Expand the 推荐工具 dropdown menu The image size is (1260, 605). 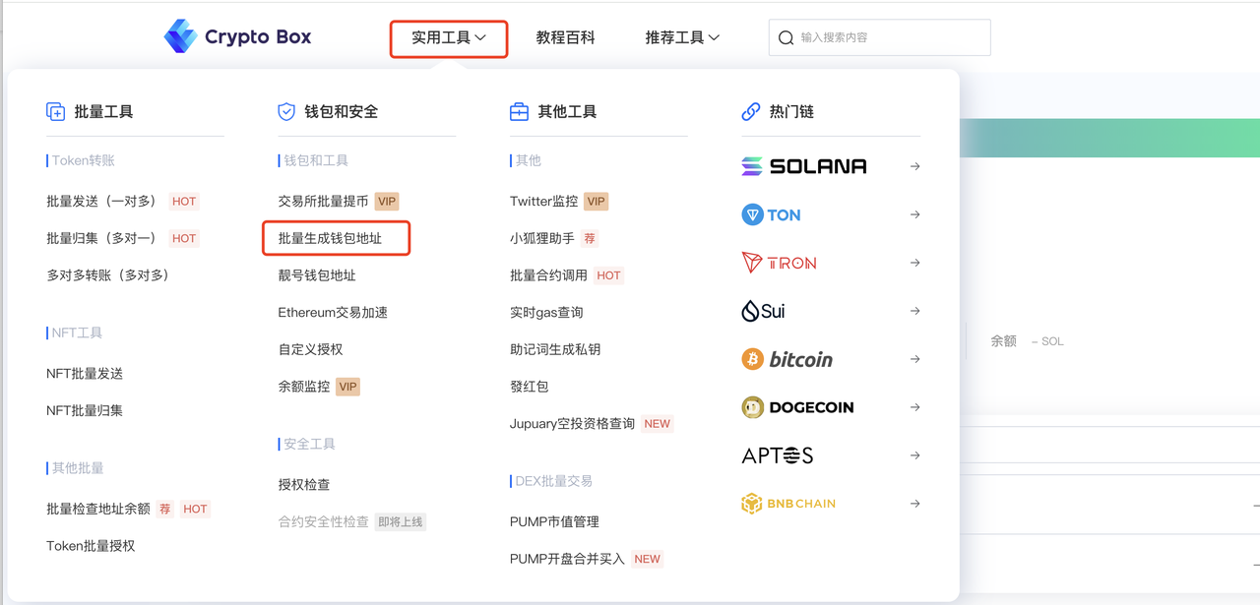coord(682,37)
